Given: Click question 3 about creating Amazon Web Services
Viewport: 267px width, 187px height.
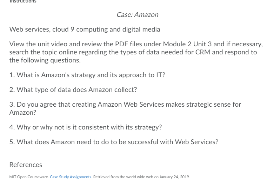Looking at the screenshot, I should coord(125,108).
